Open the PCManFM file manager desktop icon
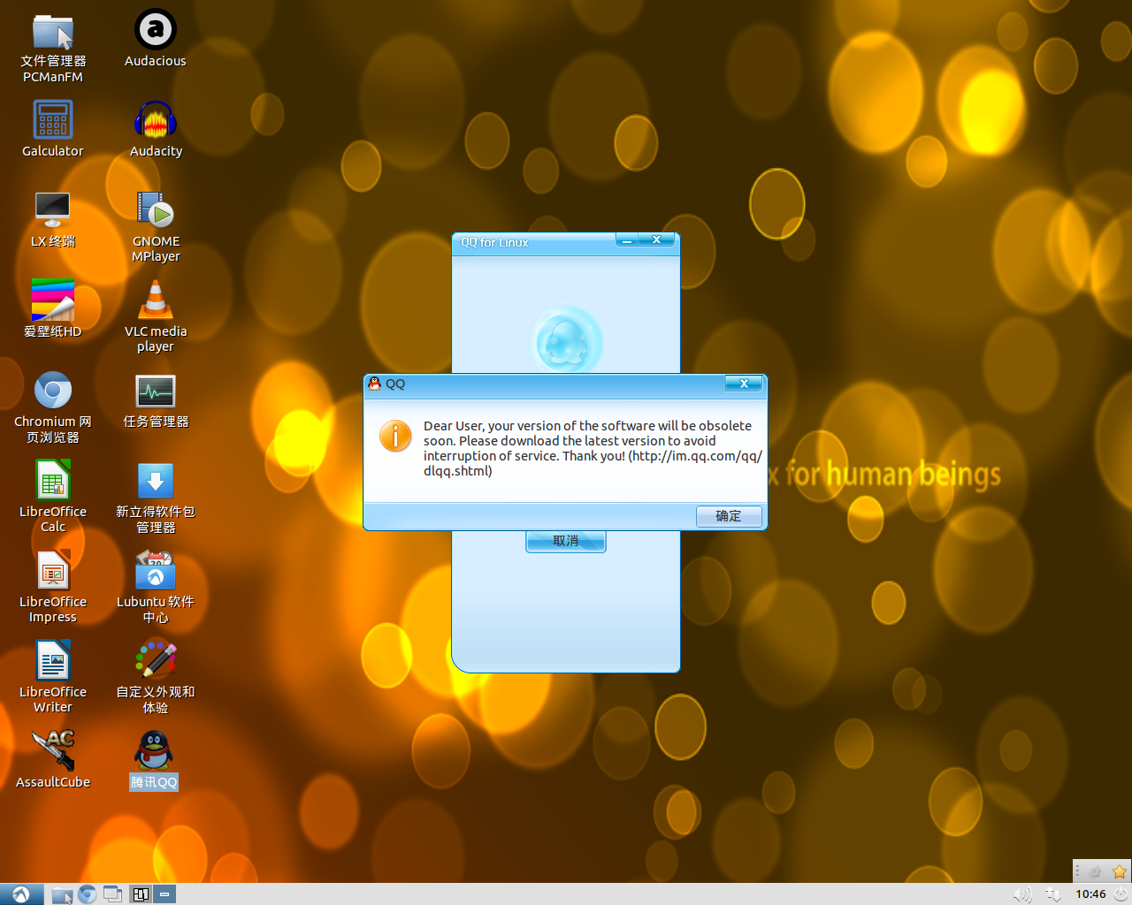The height and width of the screenshot is (905, 1132). coord(53,33)
